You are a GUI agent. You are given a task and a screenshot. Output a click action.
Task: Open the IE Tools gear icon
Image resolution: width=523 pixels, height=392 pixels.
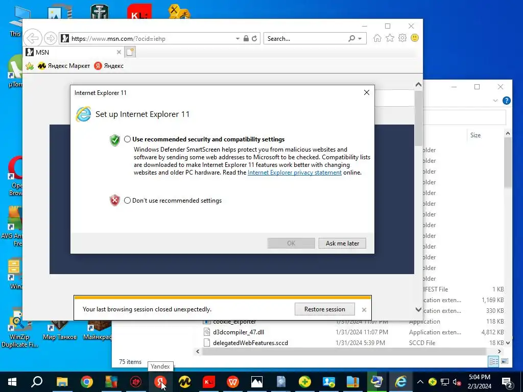pos(402,38)
